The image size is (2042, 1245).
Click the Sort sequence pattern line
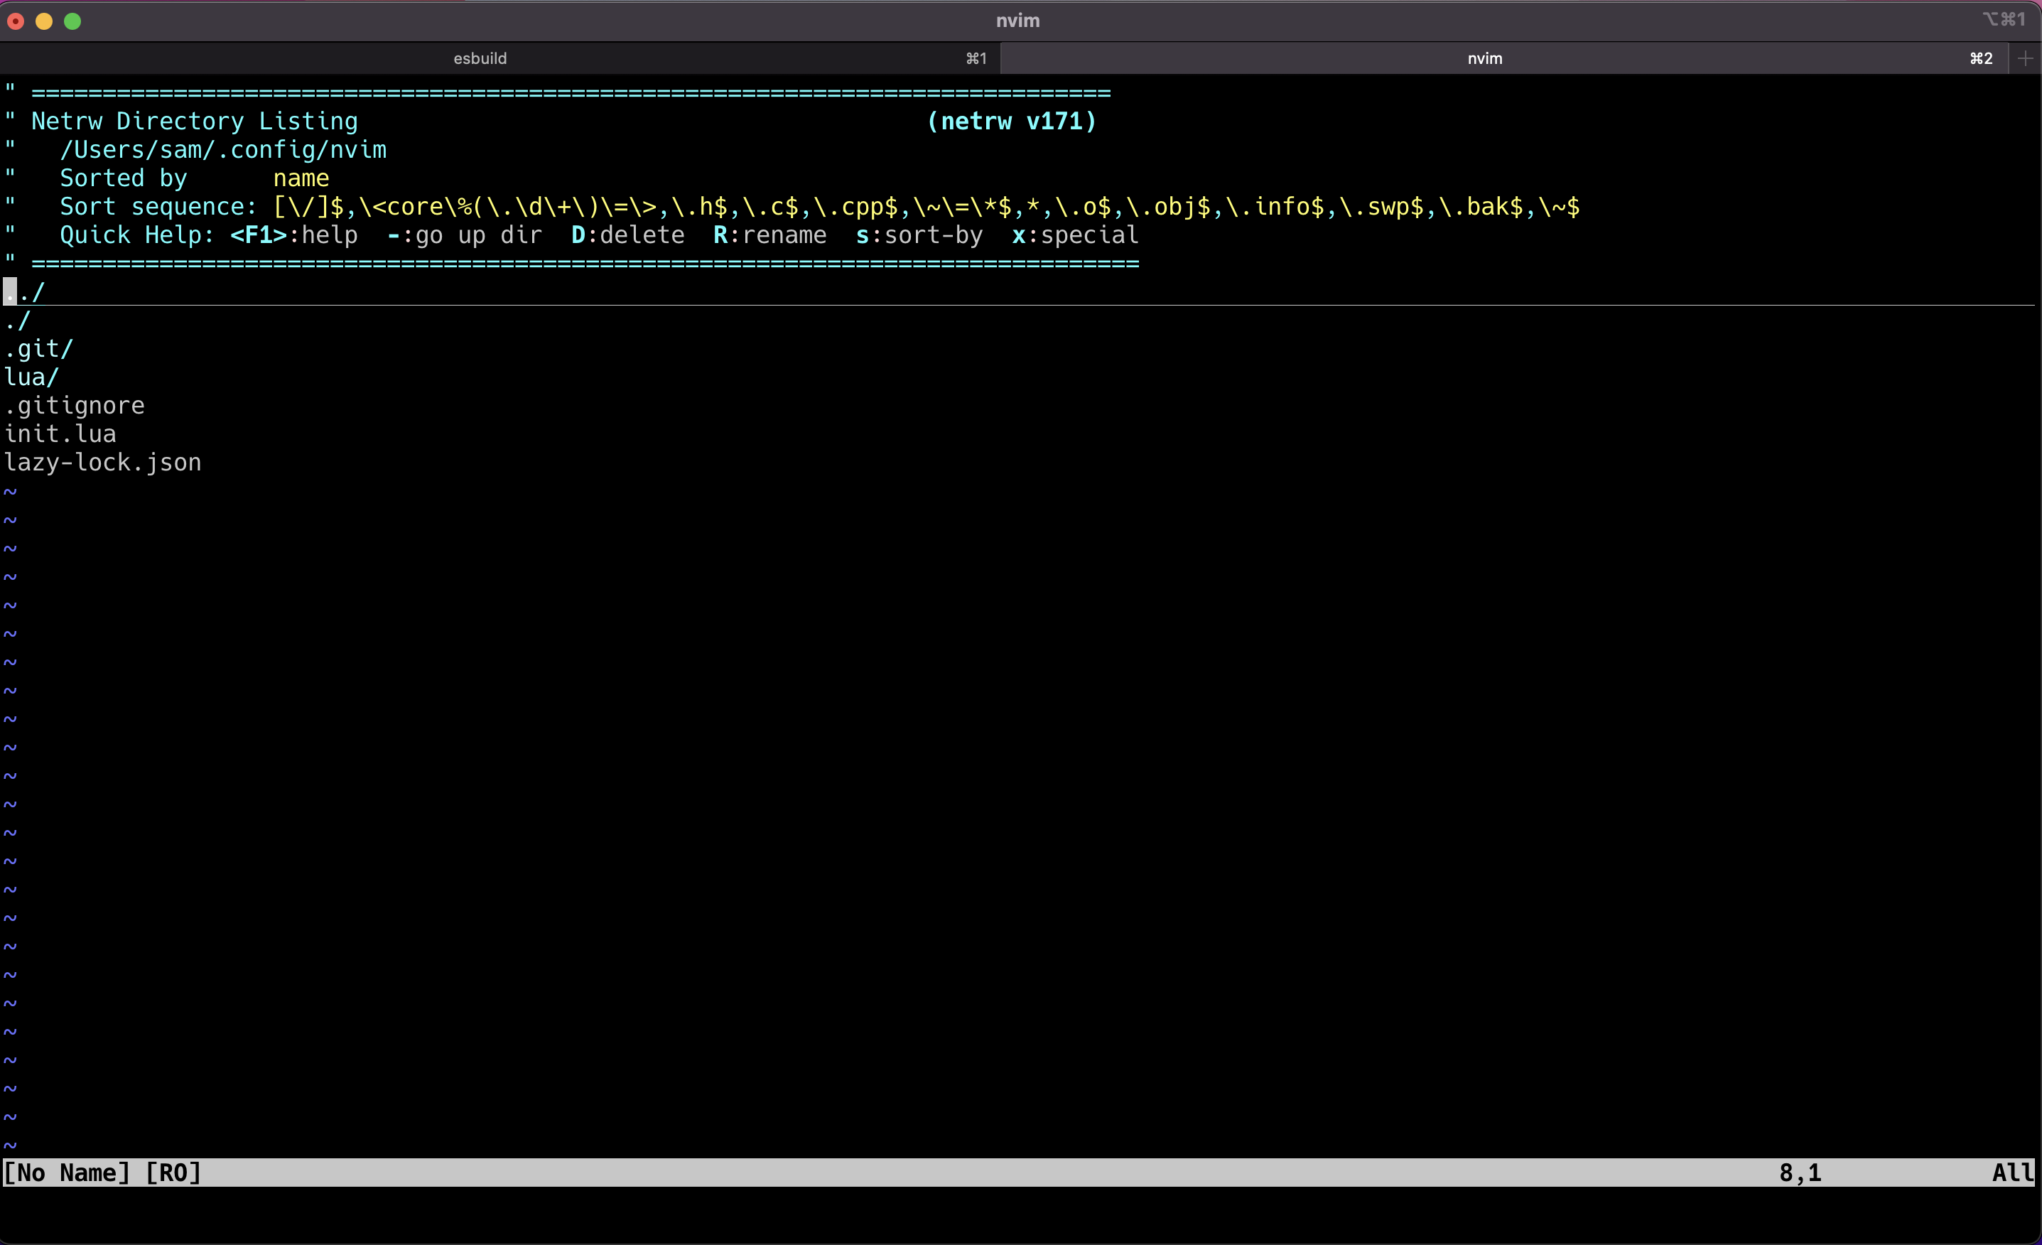820,206
